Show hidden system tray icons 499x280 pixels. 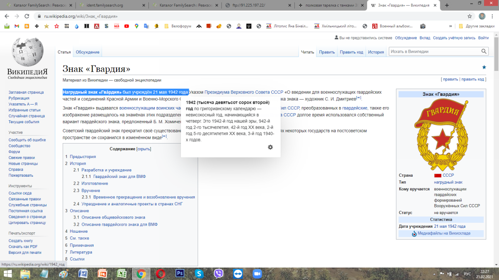[434, 274]
